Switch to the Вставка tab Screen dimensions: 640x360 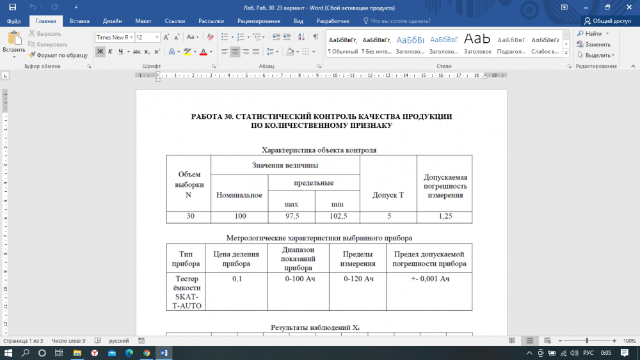(x=79, y=21)
